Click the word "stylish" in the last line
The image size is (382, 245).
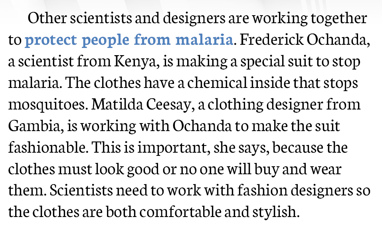coord(278,212)
